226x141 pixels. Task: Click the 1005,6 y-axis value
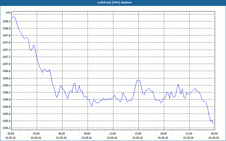(6, 114)
